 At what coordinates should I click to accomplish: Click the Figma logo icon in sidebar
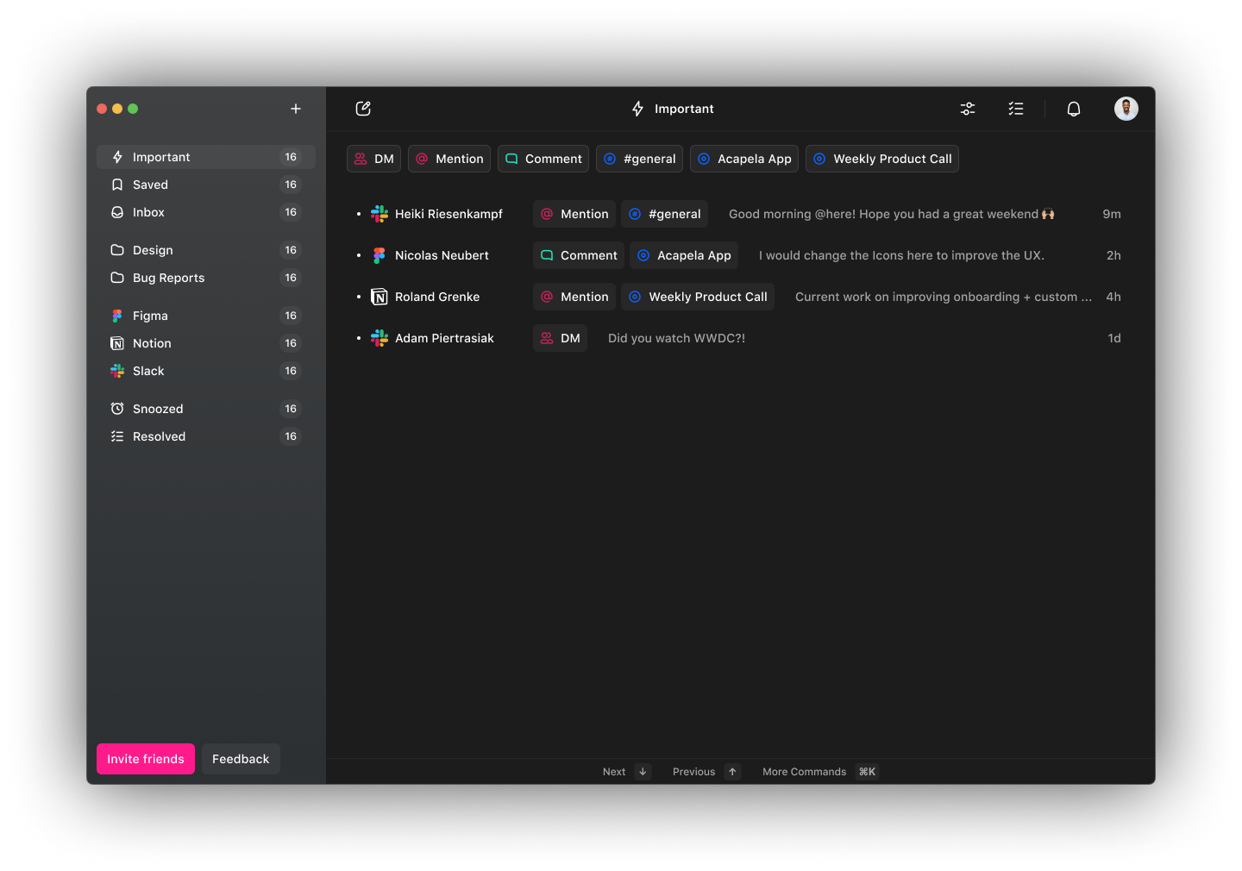pyautogui.click(x=117, y=316)
